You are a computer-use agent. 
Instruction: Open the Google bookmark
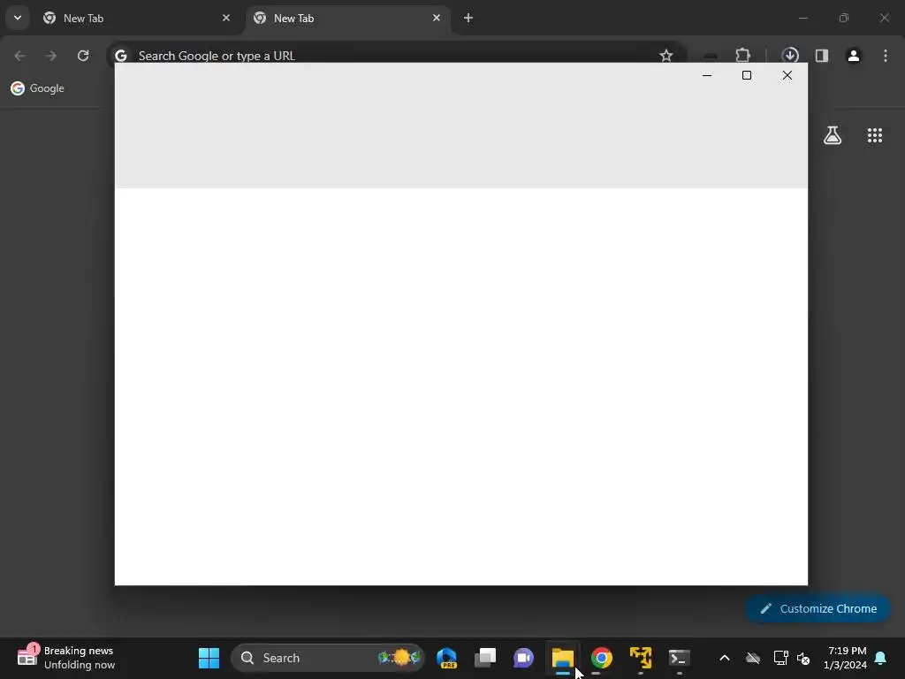tap(37, 88)
